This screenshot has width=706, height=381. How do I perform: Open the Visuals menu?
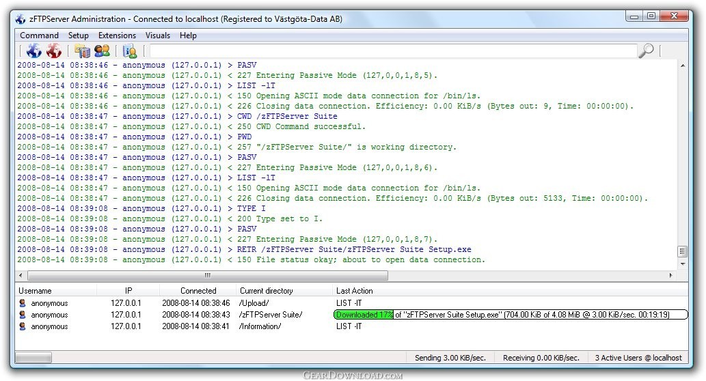click(158, 35)
